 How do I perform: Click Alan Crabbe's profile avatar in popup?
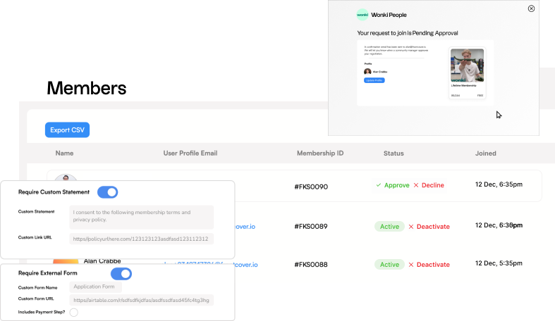(x=367, y=72)
